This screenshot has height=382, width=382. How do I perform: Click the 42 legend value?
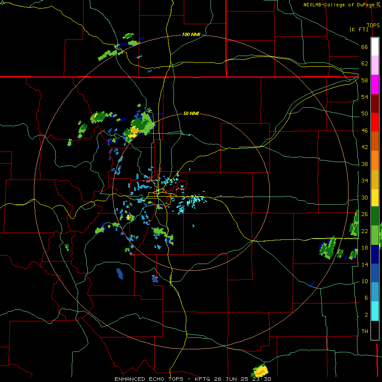click(365, 147)
